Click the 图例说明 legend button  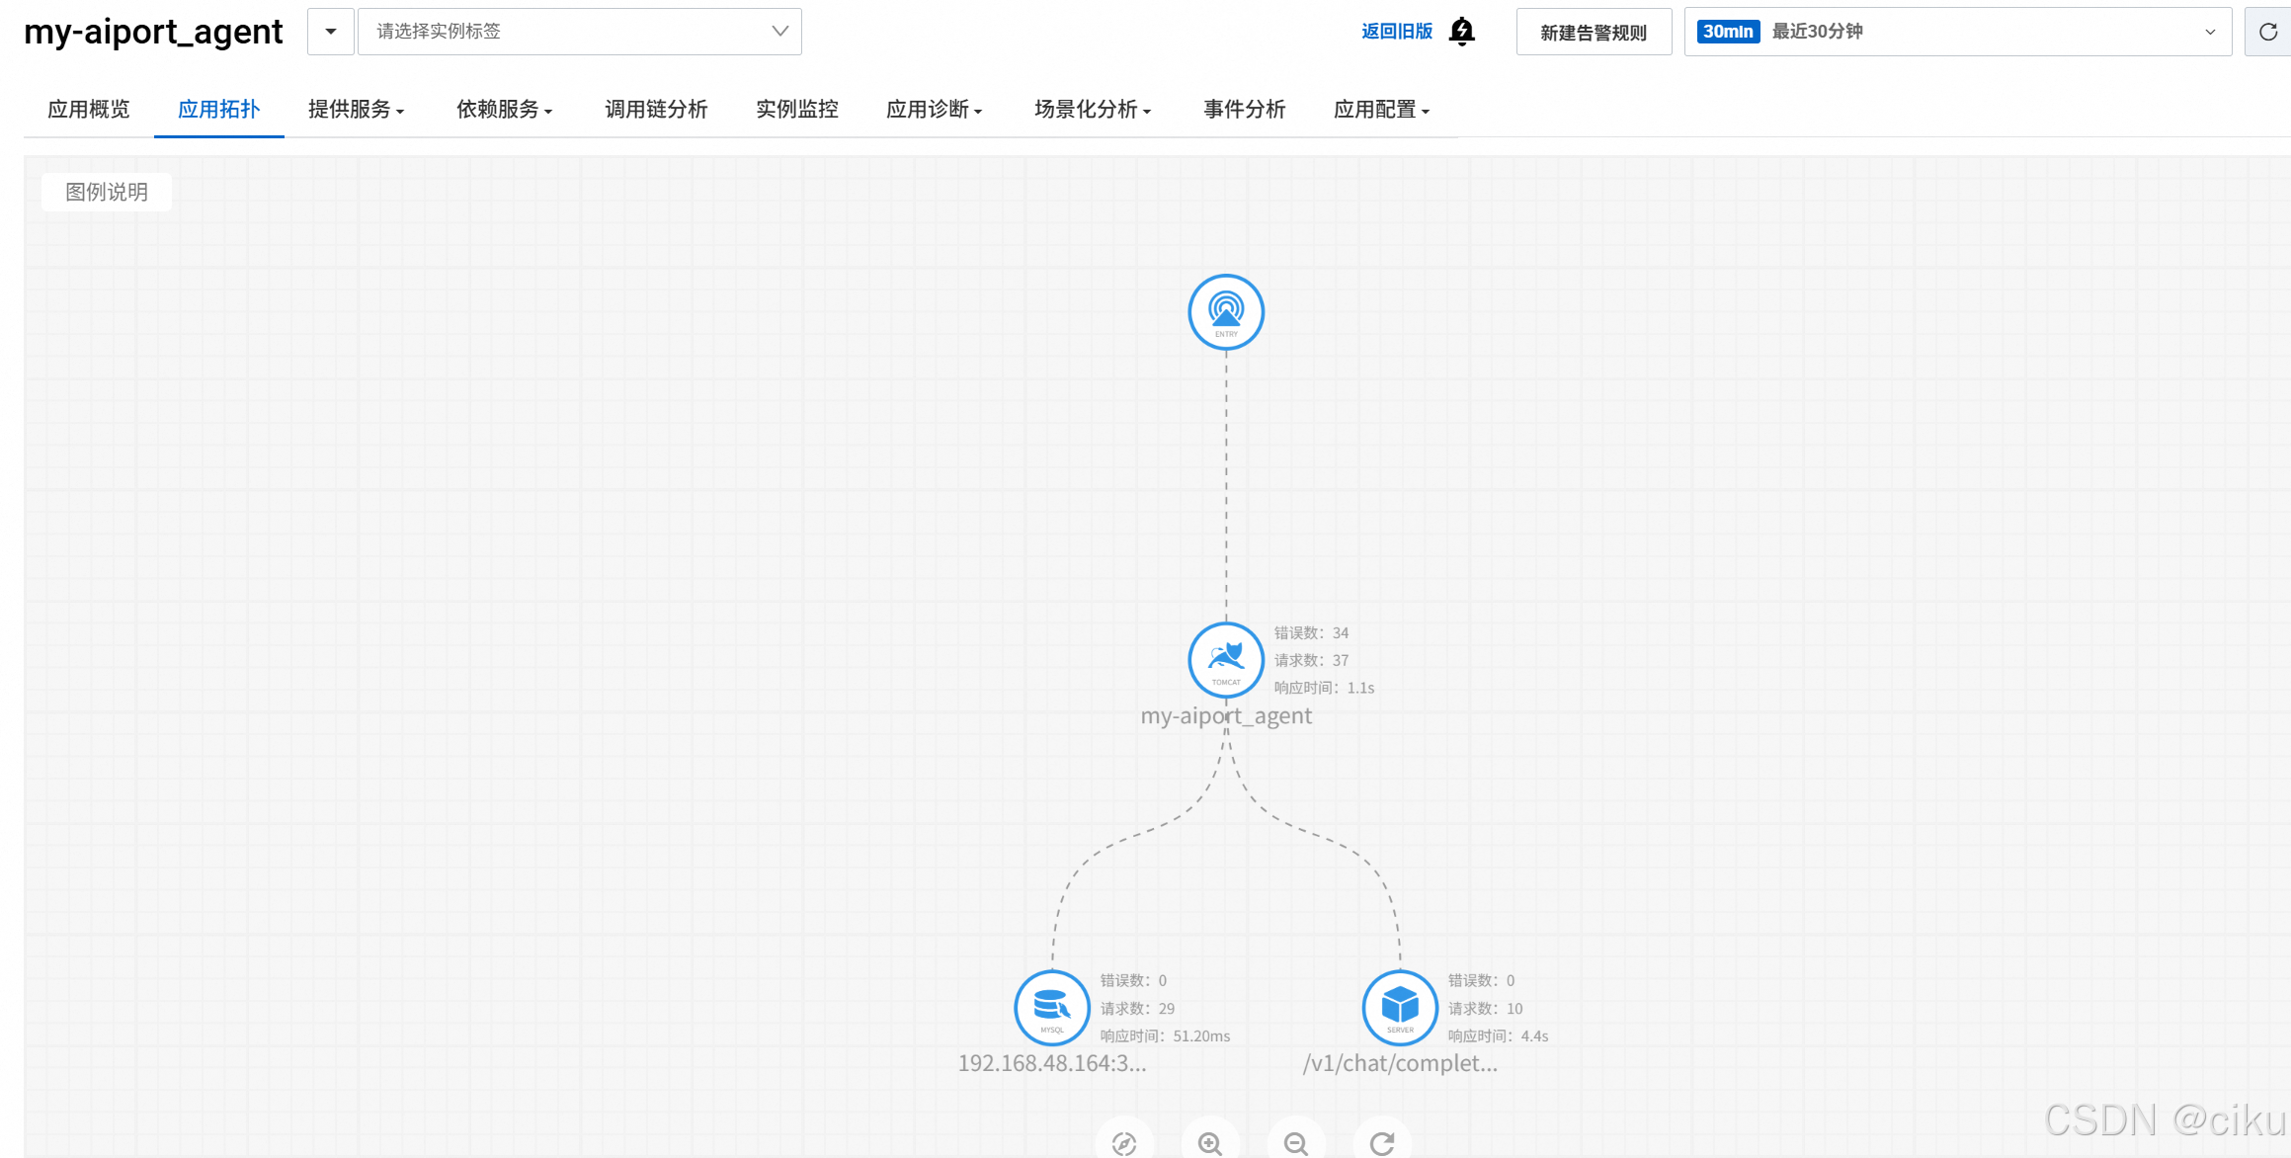[x=107, y=192]
